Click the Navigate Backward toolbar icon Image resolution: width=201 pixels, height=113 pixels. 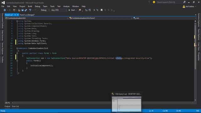coord(5,10)
